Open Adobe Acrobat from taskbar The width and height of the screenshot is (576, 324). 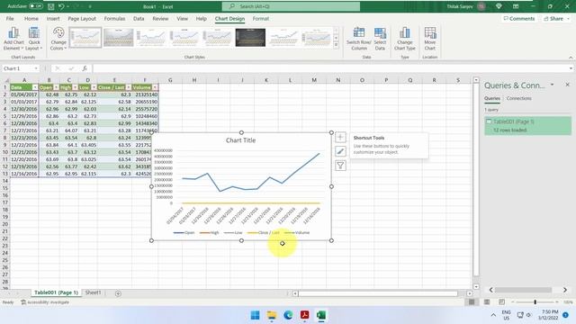(x=304, y=315)
